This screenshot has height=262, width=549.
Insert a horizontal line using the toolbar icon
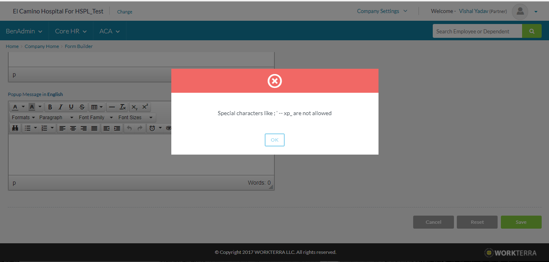pos(112,107)
